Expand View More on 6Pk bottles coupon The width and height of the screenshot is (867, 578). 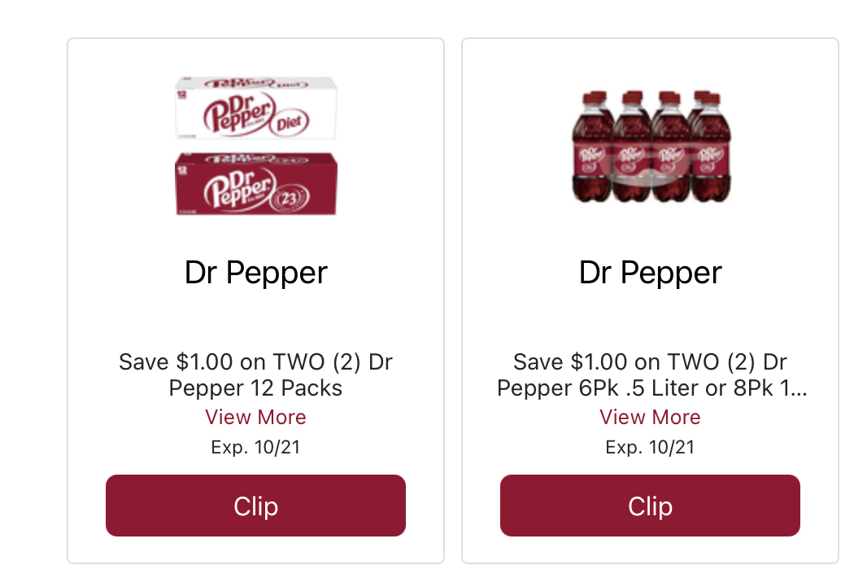point(650,418)
